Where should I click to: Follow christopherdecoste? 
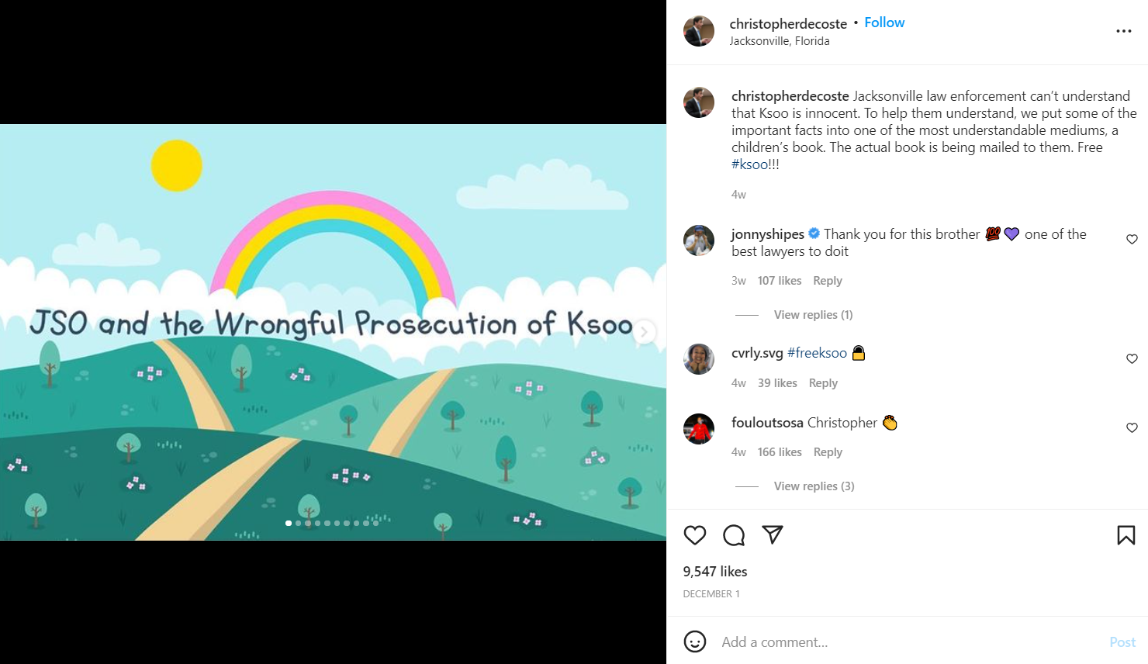tap(884, 22)
